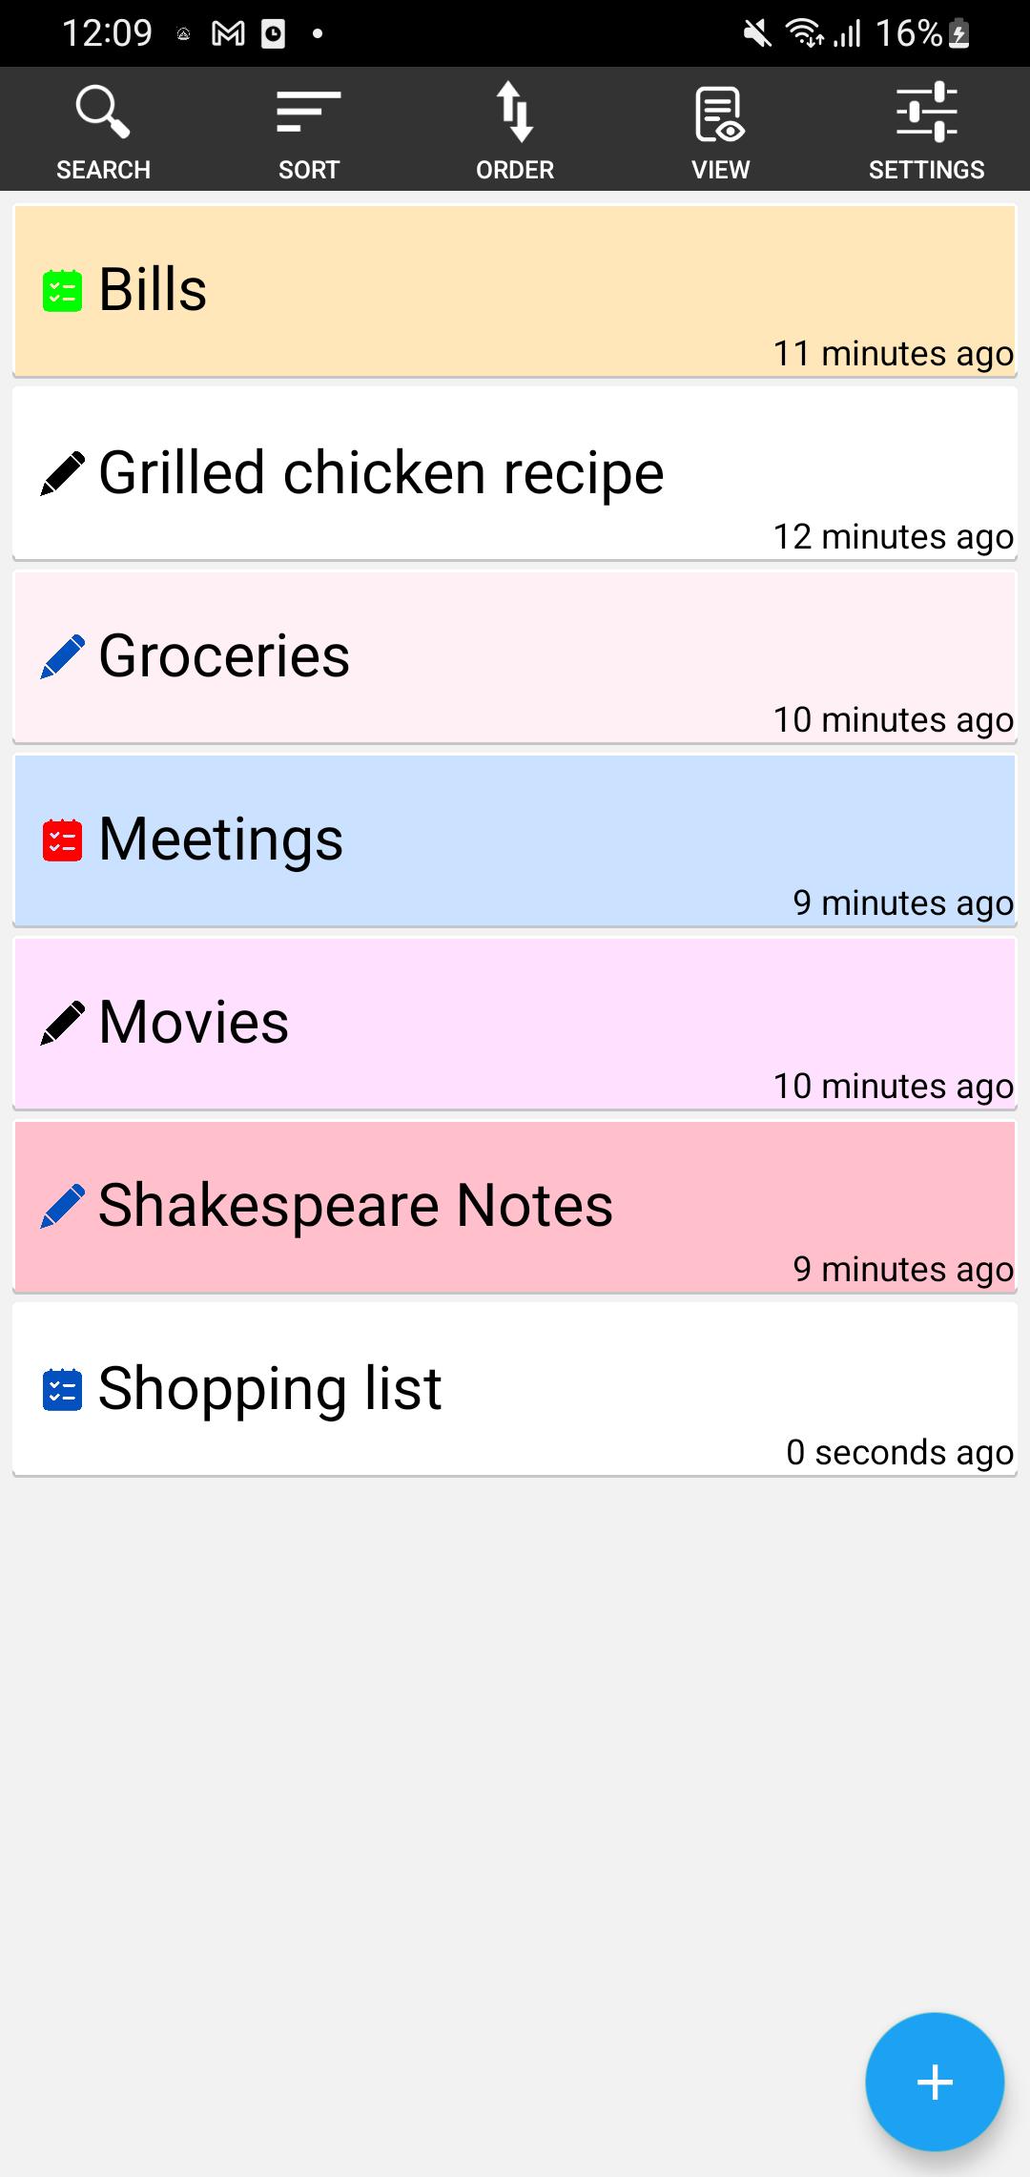The width and height of the screenshot is (1030, 2177).
Task: Tap the black pencil icon beside Grilled chicken recipe
Action: [62, 474]
